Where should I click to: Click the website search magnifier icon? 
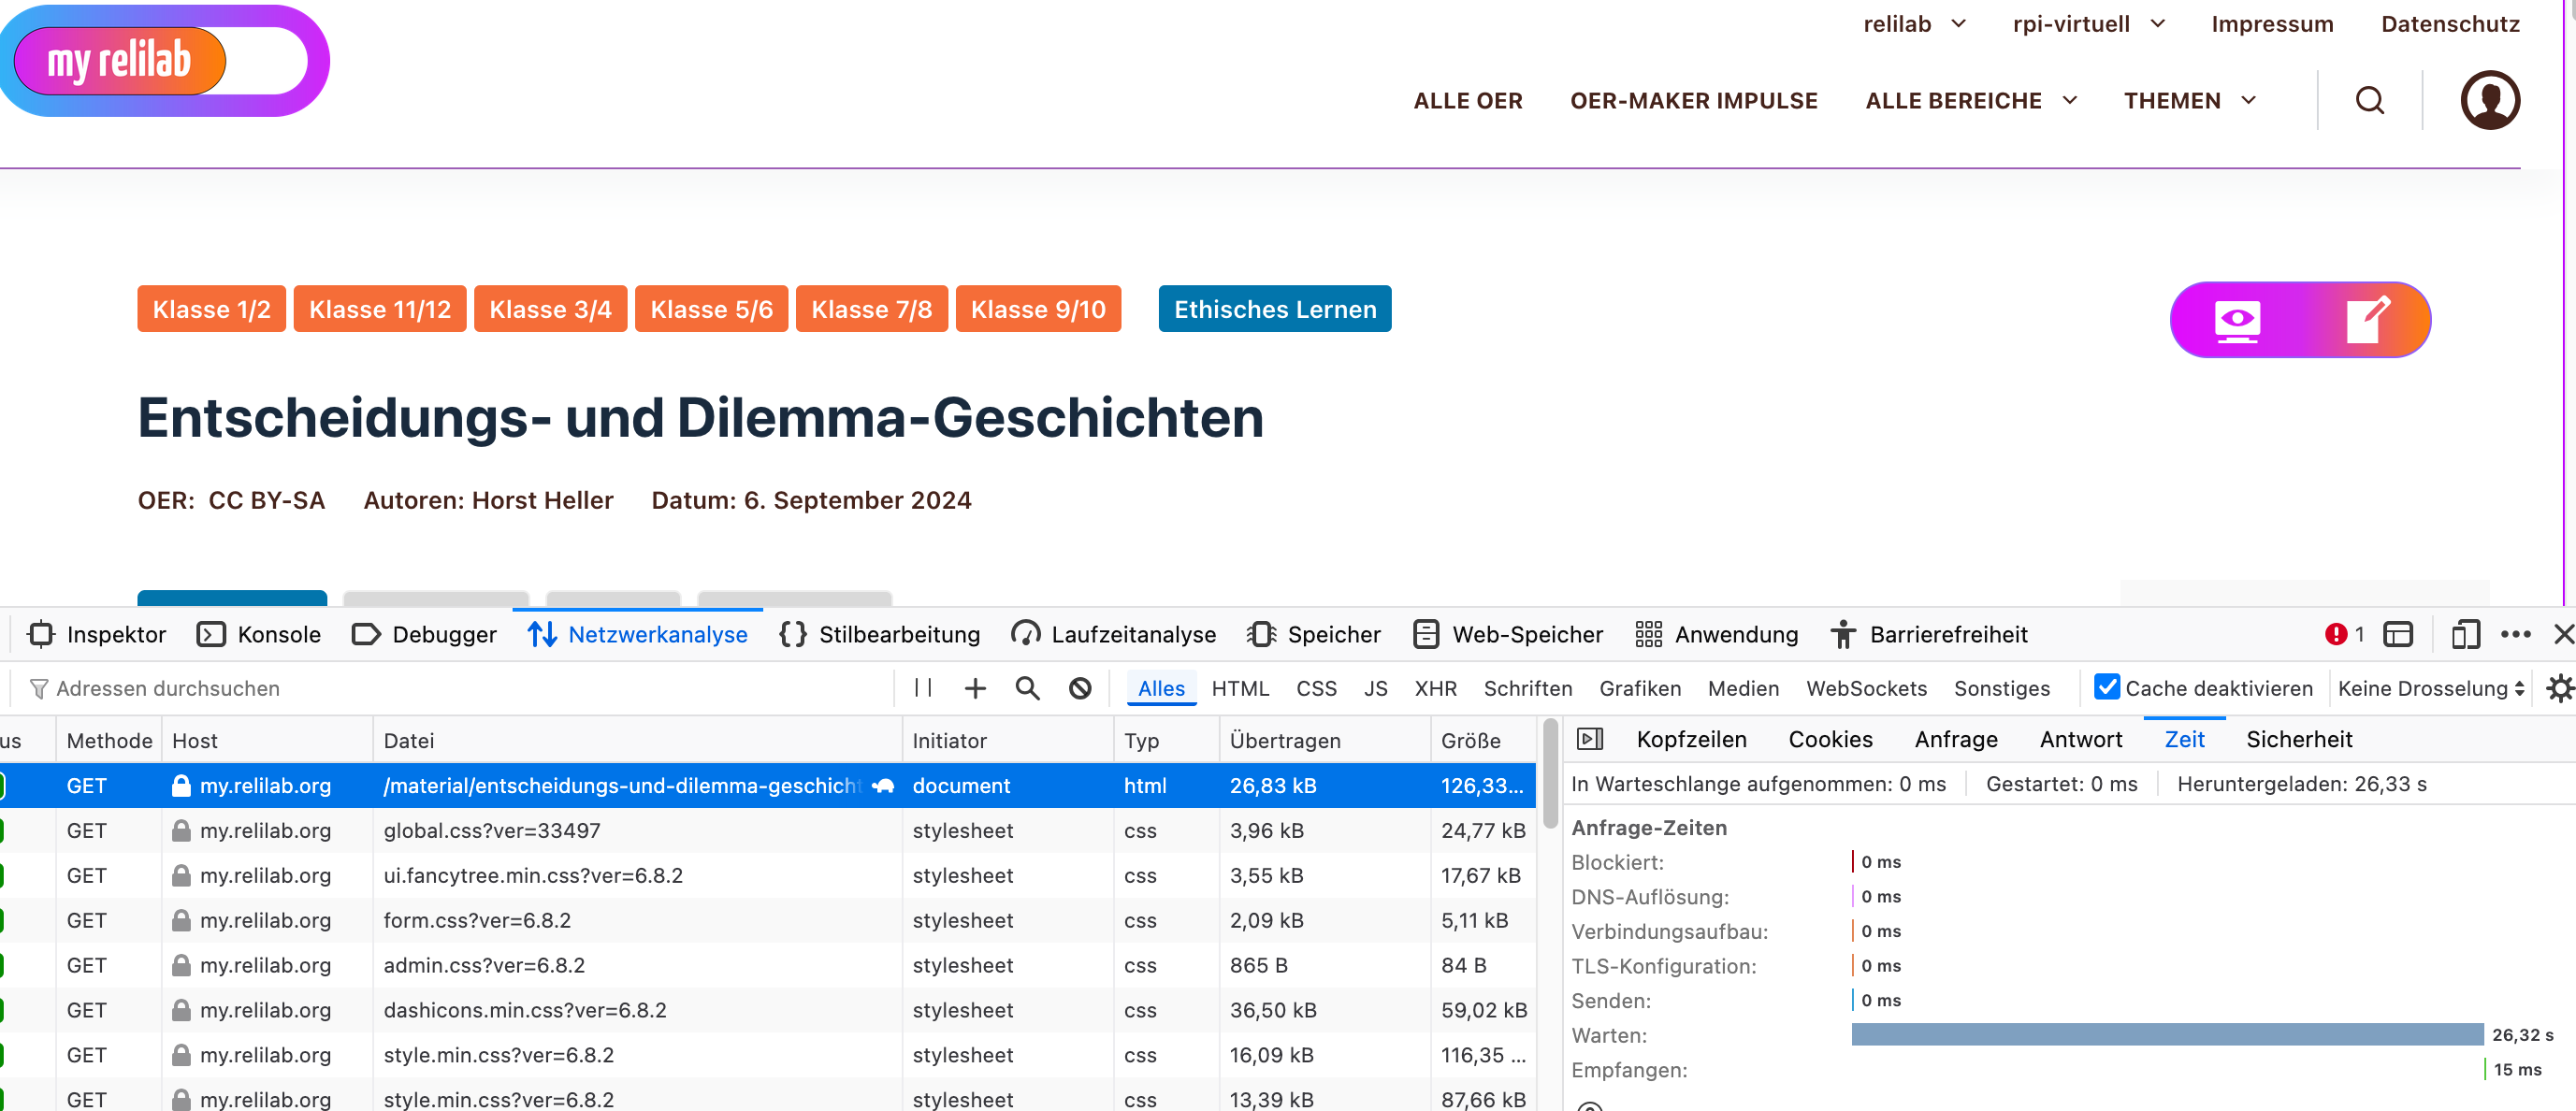click(2369, 100)
